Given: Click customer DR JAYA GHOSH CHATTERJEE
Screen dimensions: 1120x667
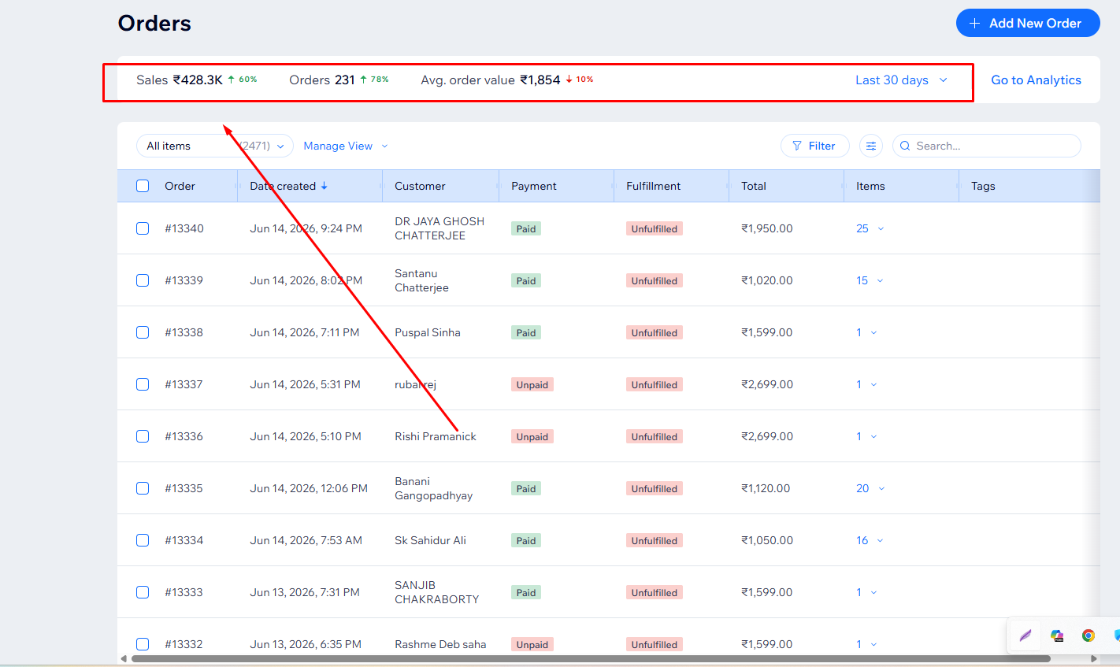Looking at the screenshot, I should click(439, 228).
